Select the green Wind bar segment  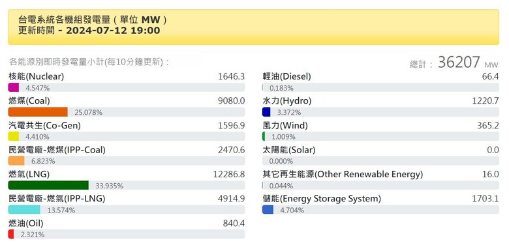(264, 136)
